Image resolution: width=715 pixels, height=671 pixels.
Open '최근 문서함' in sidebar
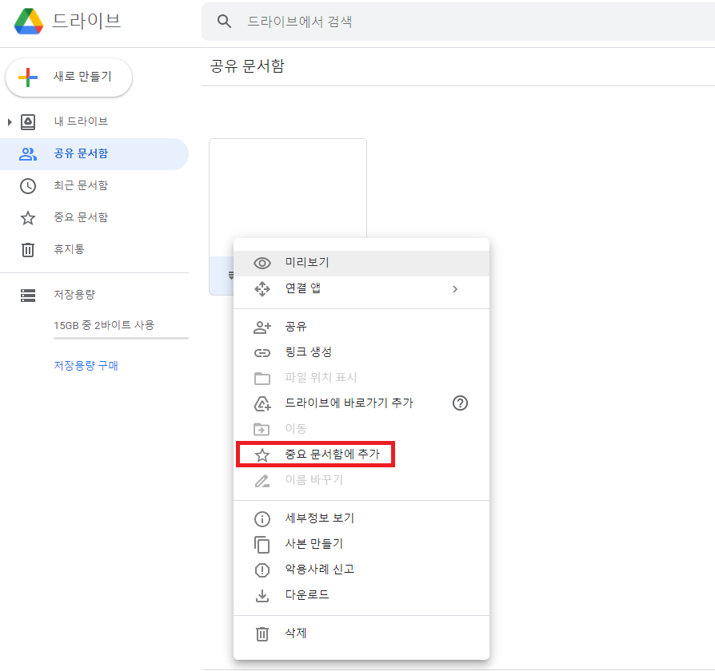pyautogui.click(x=94, y=186)
